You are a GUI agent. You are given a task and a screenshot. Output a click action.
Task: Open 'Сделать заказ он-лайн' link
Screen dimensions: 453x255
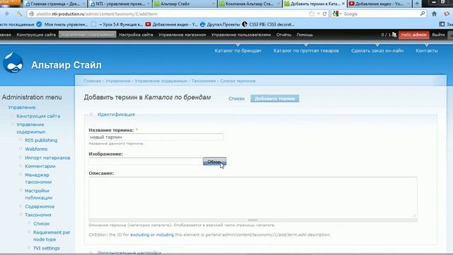click(x=377, y=50)
